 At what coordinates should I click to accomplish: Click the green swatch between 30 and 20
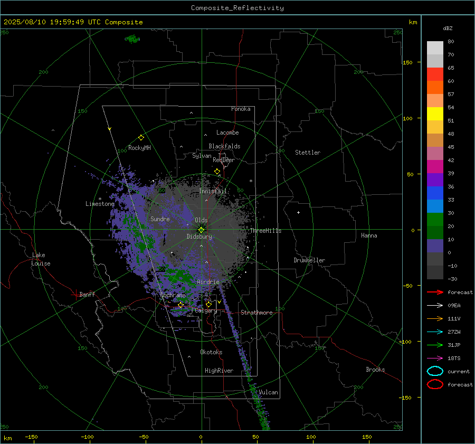[435, 220]
